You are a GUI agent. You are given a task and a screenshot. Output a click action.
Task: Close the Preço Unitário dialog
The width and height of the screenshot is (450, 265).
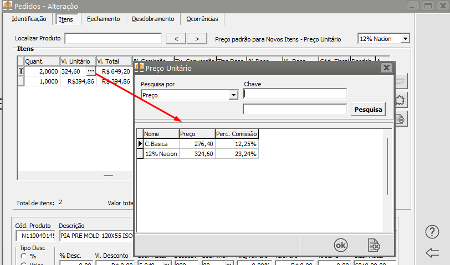386,68
